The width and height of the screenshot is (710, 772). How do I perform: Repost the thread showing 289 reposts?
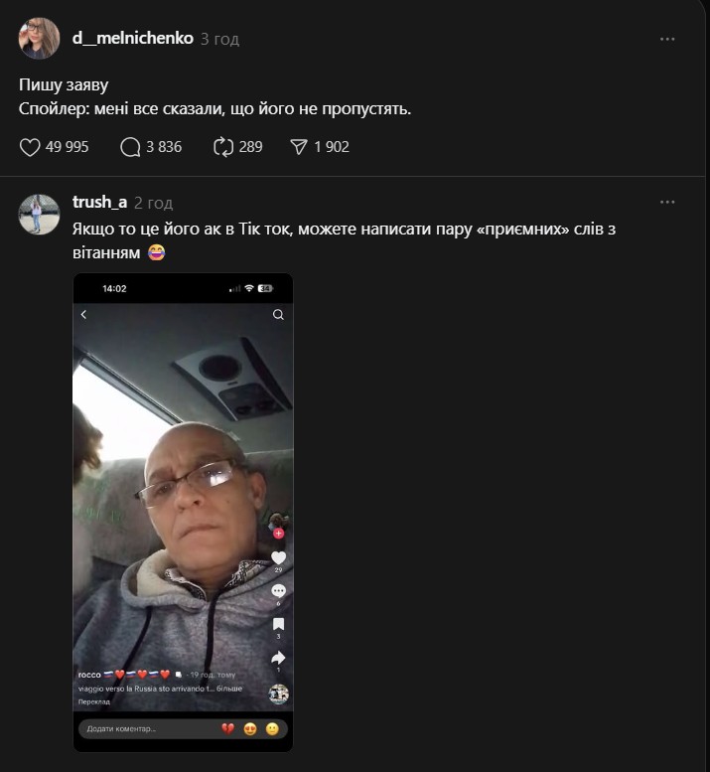click(222, 147)
